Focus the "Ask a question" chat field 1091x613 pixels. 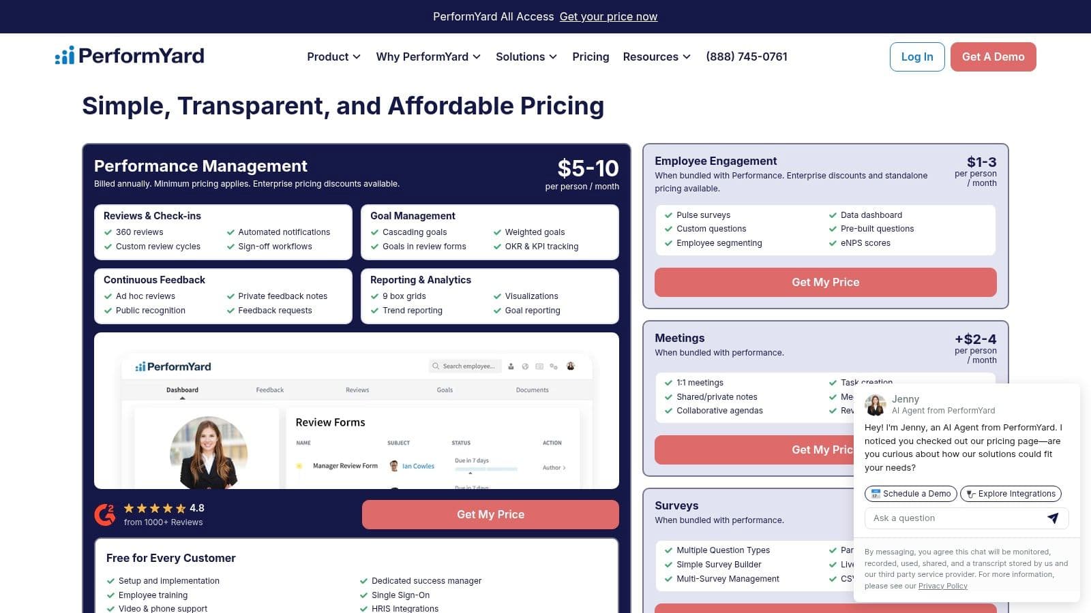[x=955, y=518]
